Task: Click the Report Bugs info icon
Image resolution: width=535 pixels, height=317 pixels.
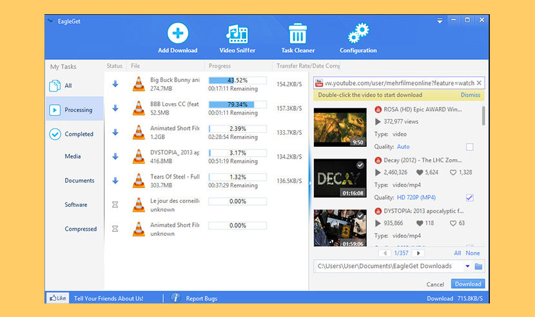Action: (175, 298)
